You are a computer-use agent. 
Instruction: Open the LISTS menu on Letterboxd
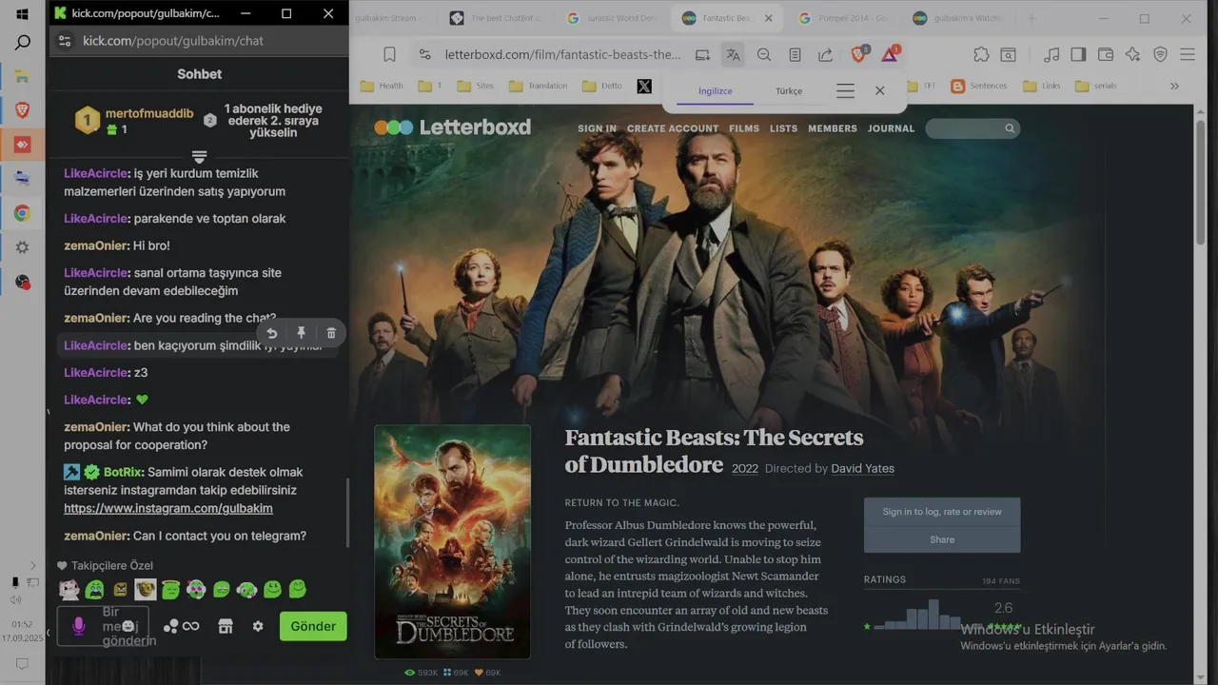click(x=783, y=128)
